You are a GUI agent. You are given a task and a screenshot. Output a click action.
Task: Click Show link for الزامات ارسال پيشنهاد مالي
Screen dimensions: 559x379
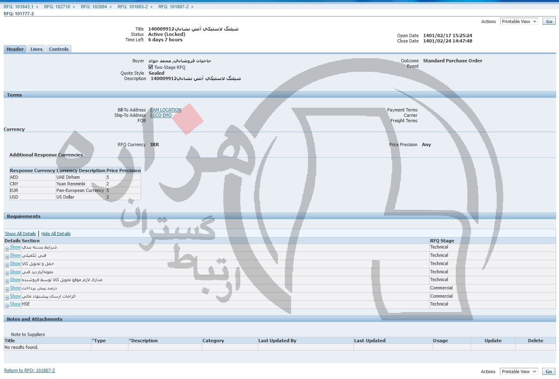tap(15, 296)
